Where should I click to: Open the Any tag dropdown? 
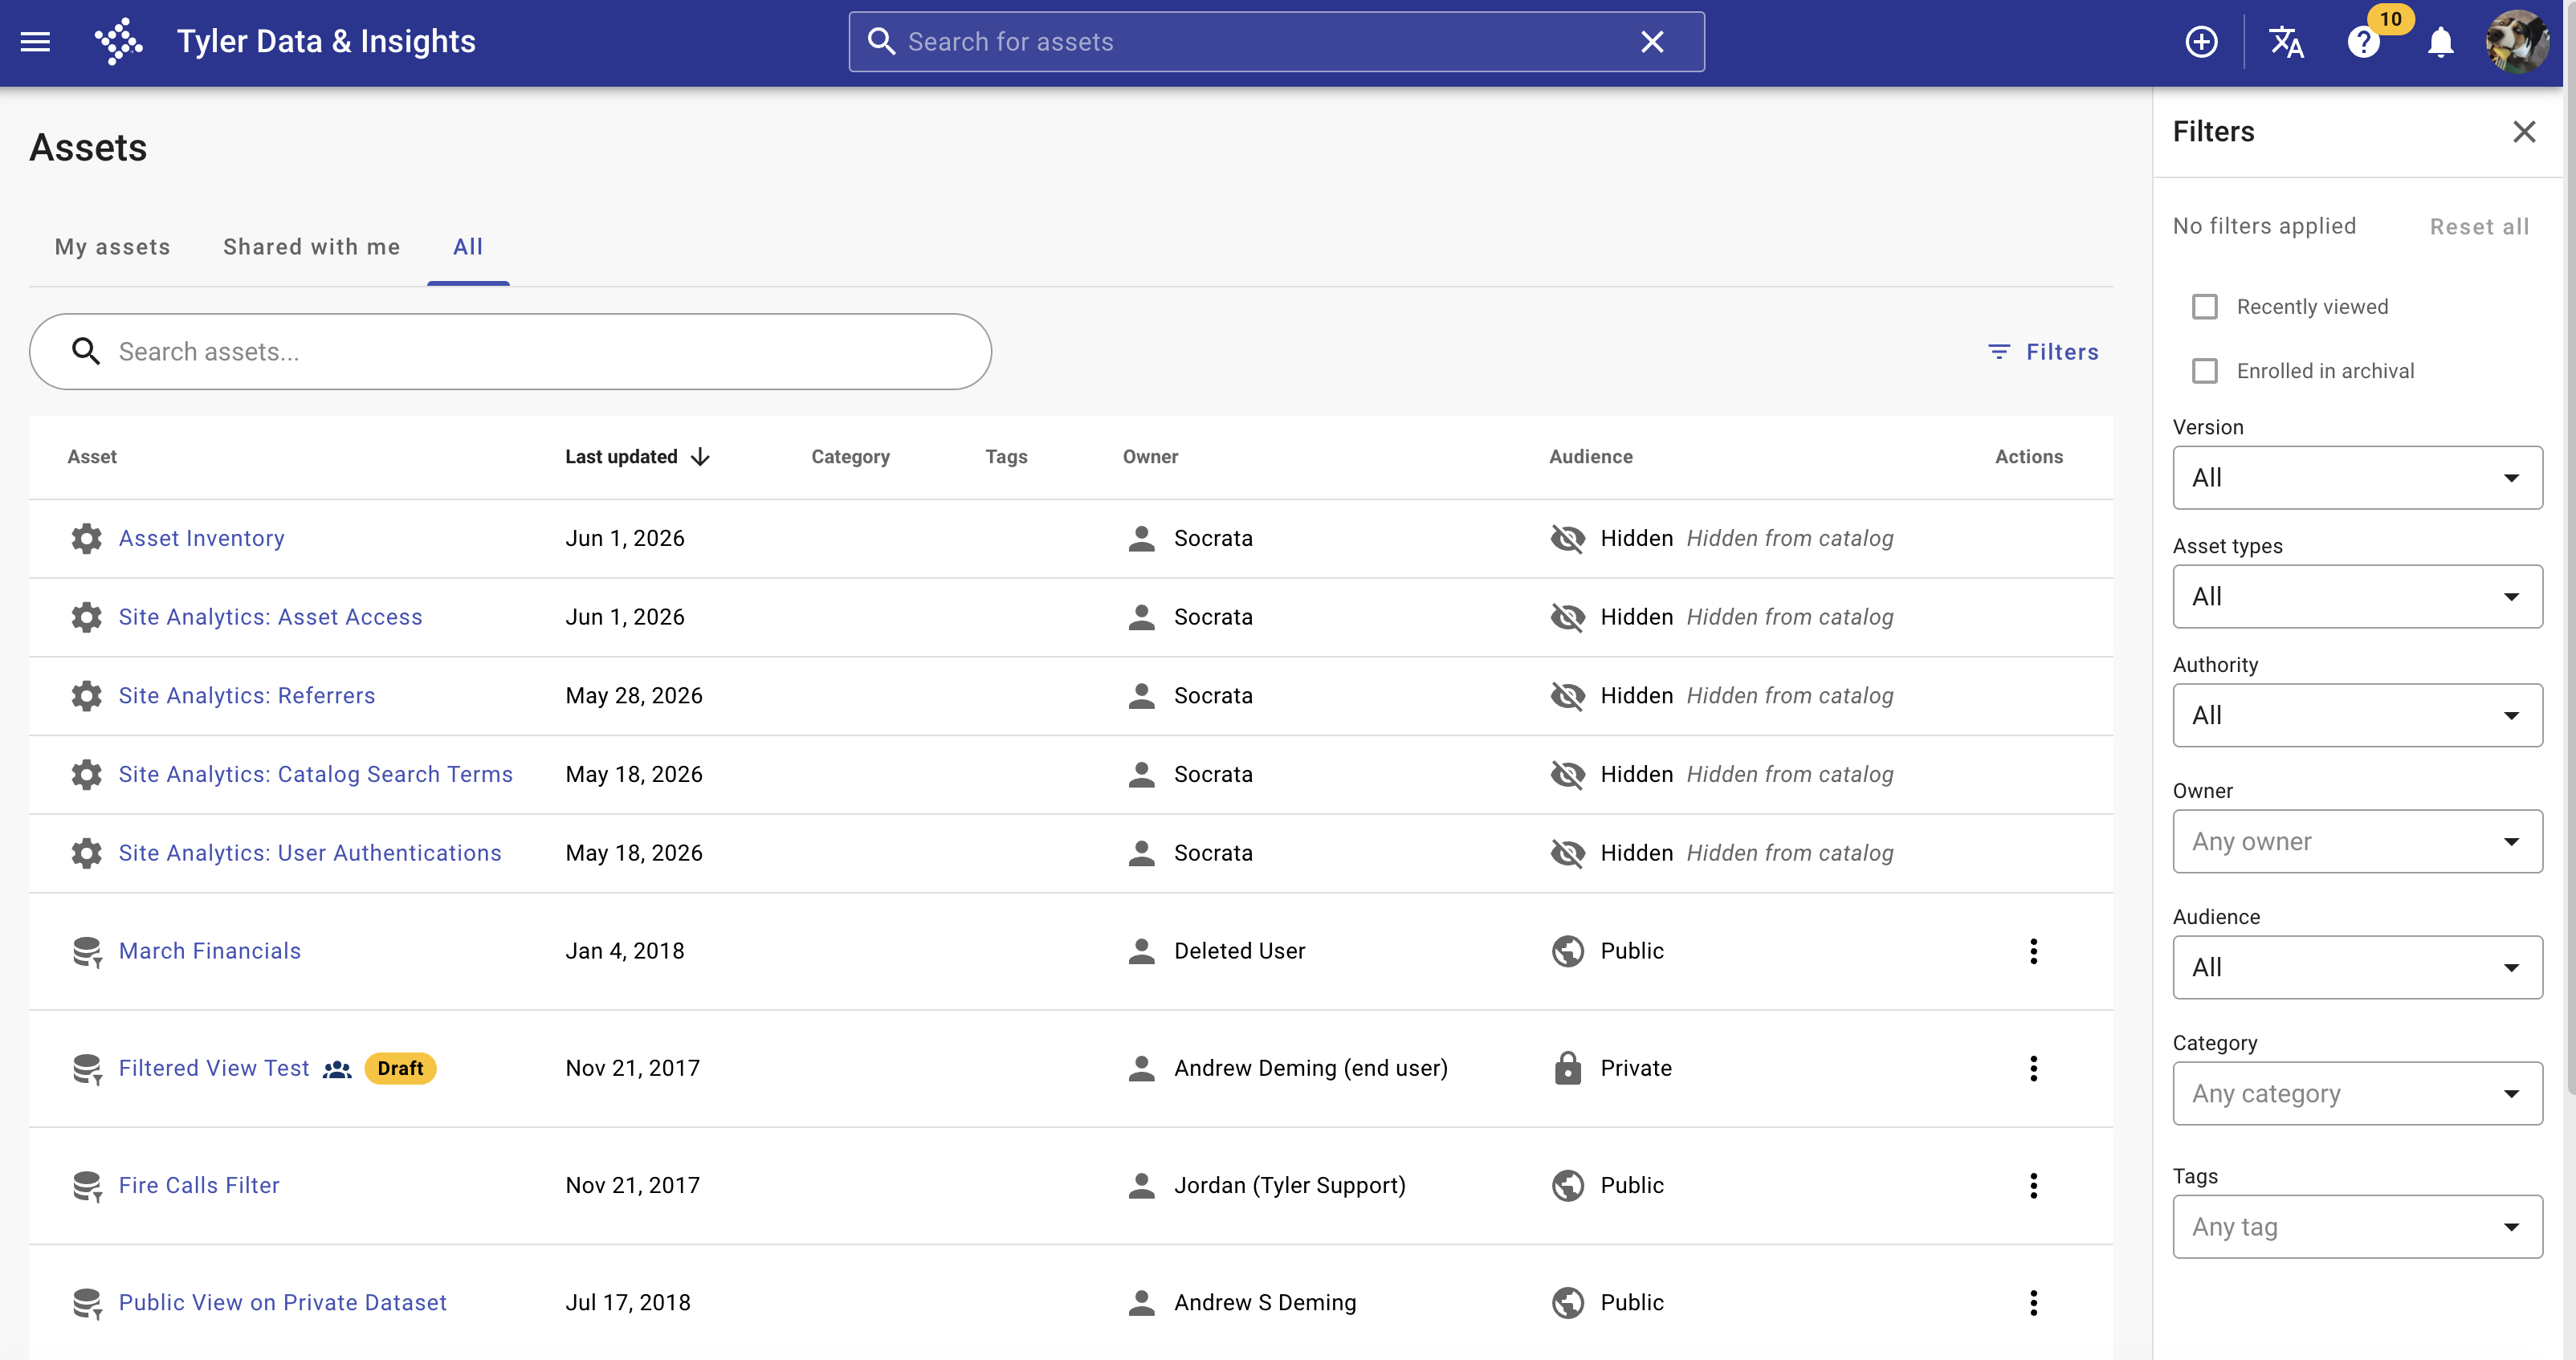pyautogui.click(x=2357, y=1226)
